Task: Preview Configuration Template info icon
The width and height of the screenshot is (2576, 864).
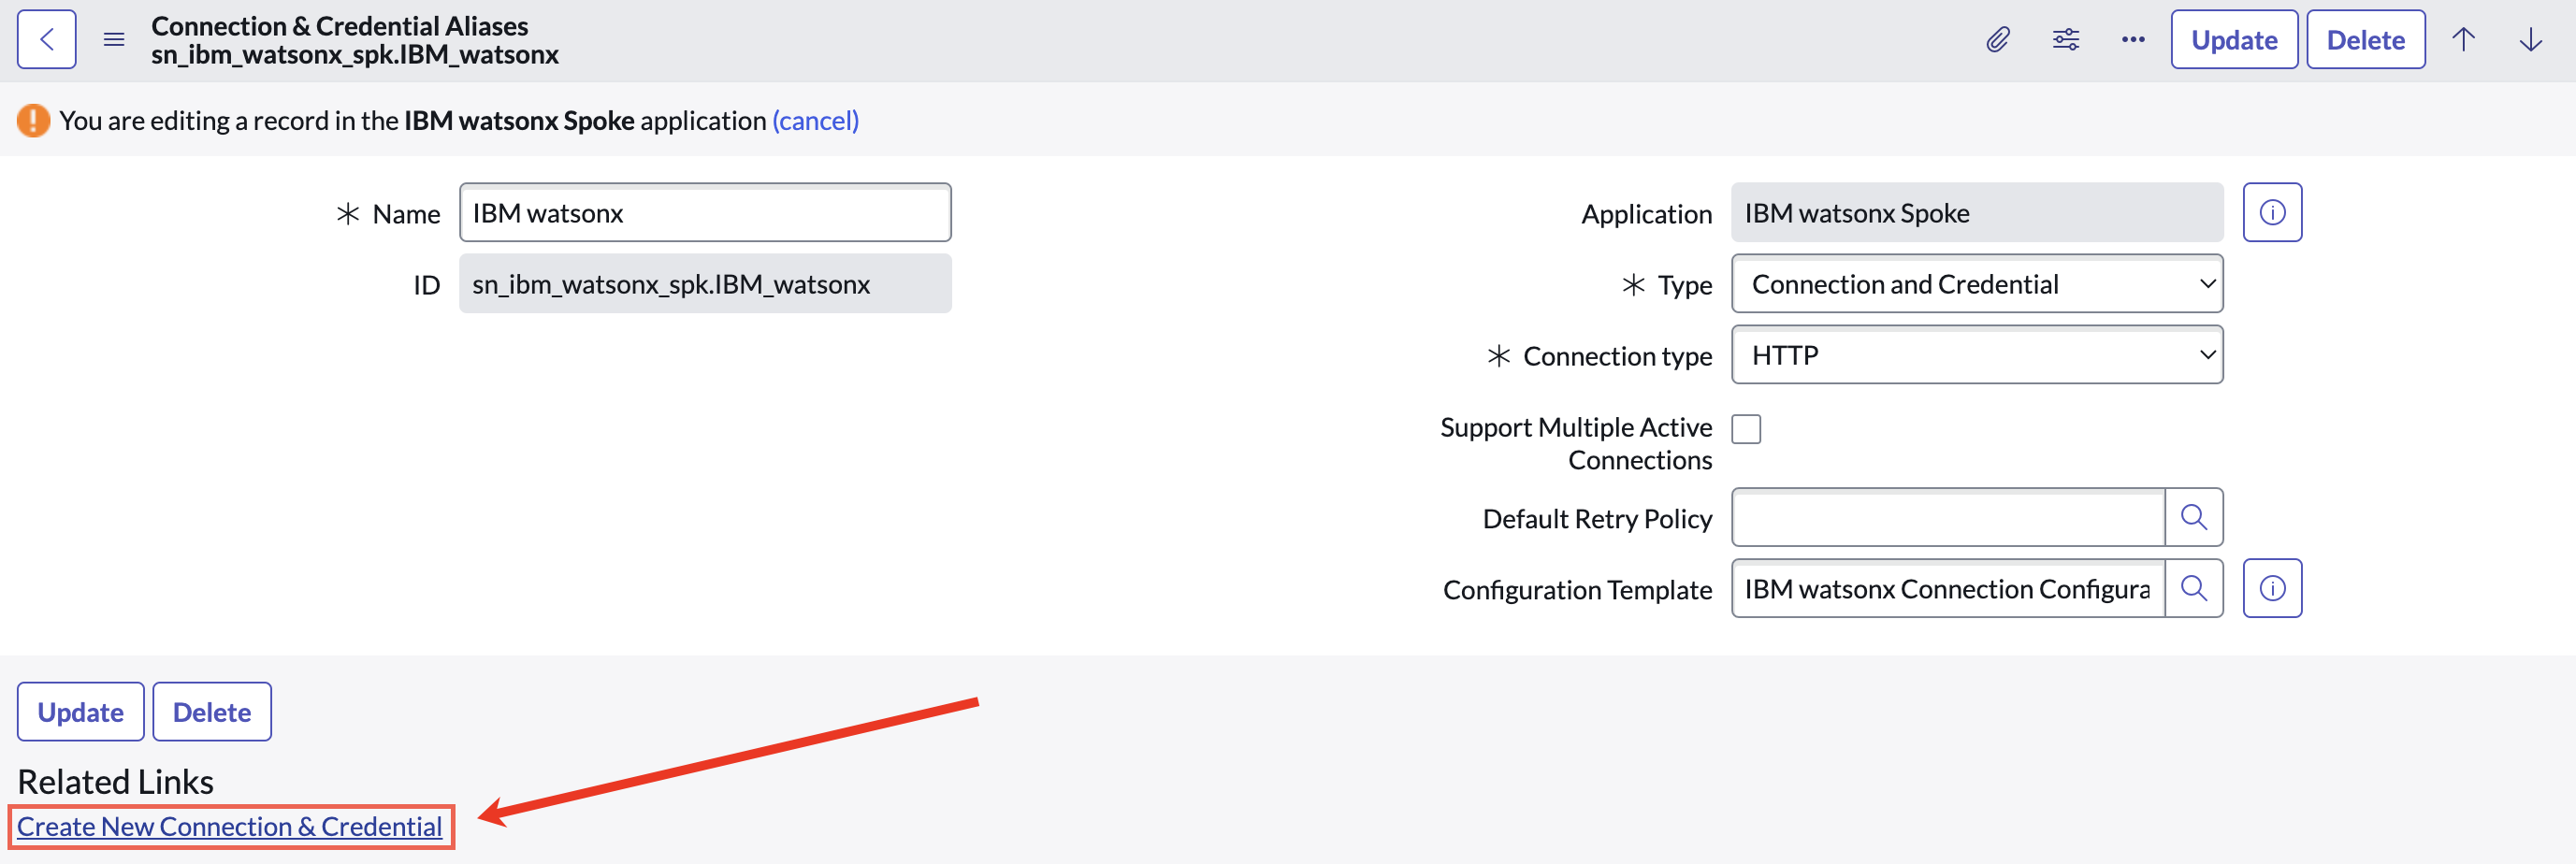Action: pyautogui.click(x=2272, y=589)
